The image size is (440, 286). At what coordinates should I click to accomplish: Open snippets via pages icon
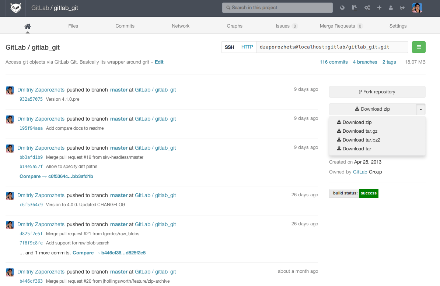[355, 8]
